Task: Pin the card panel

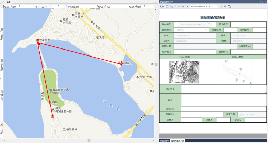Action: [x=263, y=2]
